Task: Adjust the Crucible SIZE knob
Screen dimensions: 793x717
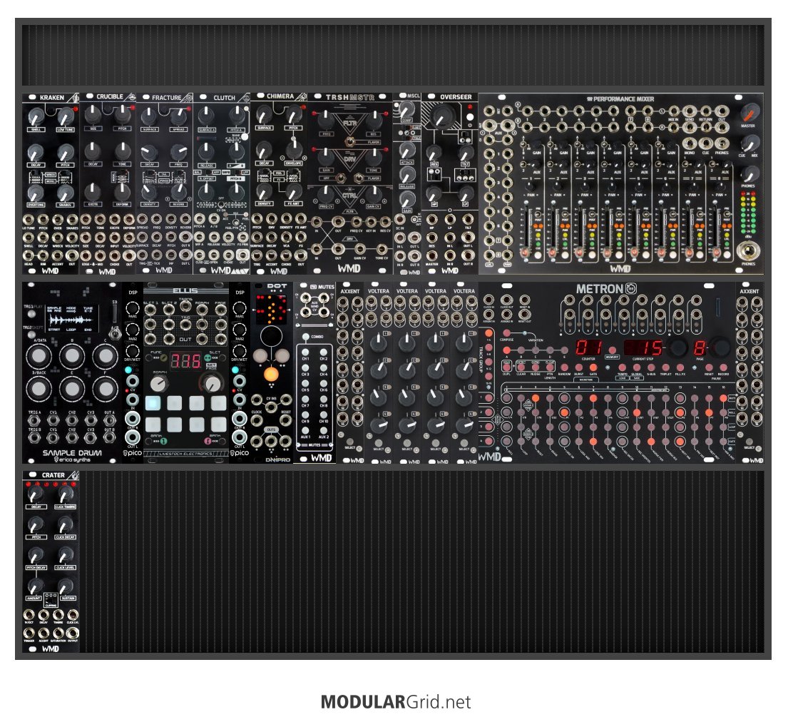Action: pyautogui.click(x=93, y=116)
